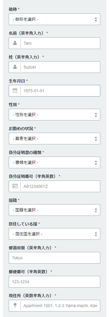
Task: Select the birth date field 1975-01-01
Action: click(x=60, y=91)
